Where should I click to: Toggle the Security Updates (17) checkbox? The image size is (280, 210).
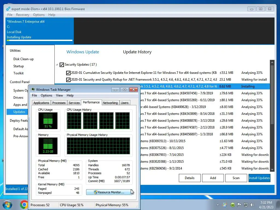[x=62, y=65]
